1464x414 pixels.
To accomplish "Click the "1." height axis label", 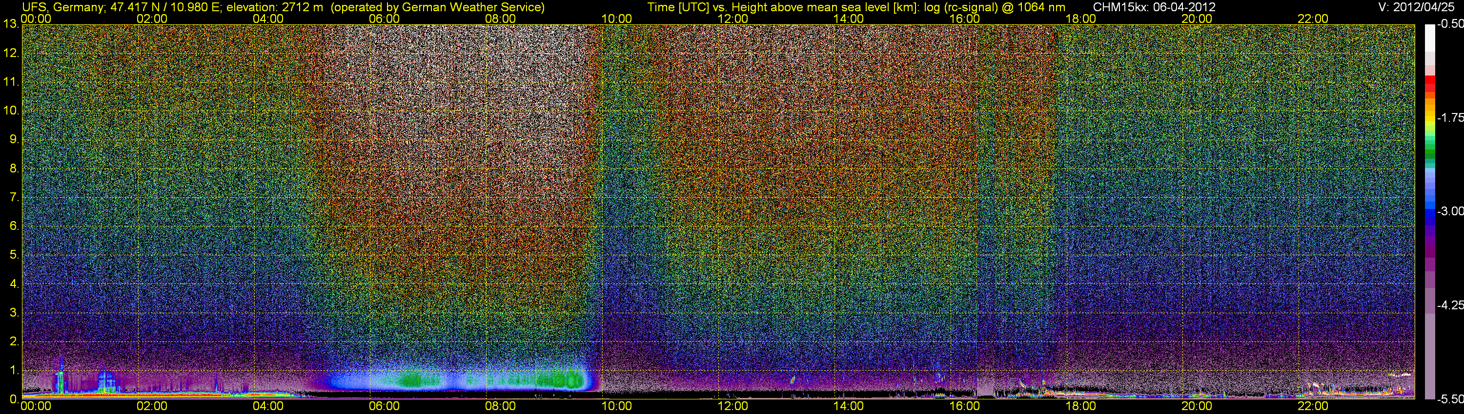I will pos(14,370).
